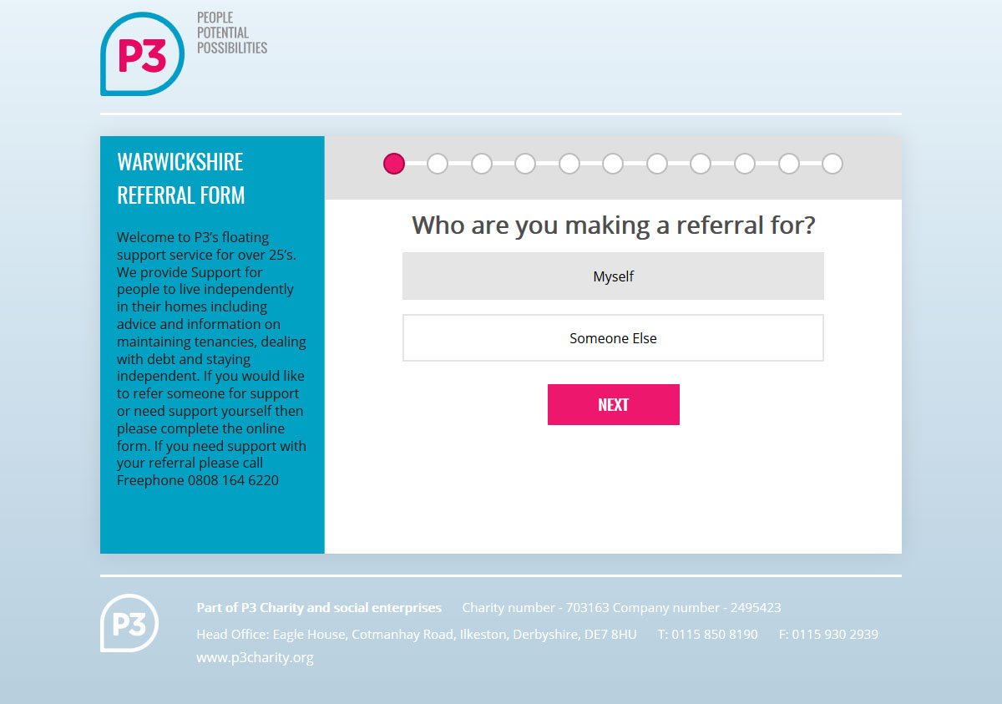The image size is (1002, 704).
Task: Click the pink NEXT button
Action: coord(614,405)
